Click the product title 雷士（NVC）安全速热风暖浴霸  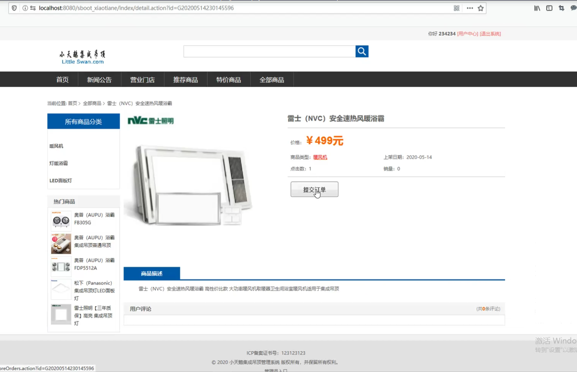(x=336, y=118)
